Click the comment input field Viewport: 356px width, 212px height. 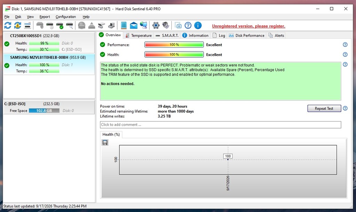[220, 125]
